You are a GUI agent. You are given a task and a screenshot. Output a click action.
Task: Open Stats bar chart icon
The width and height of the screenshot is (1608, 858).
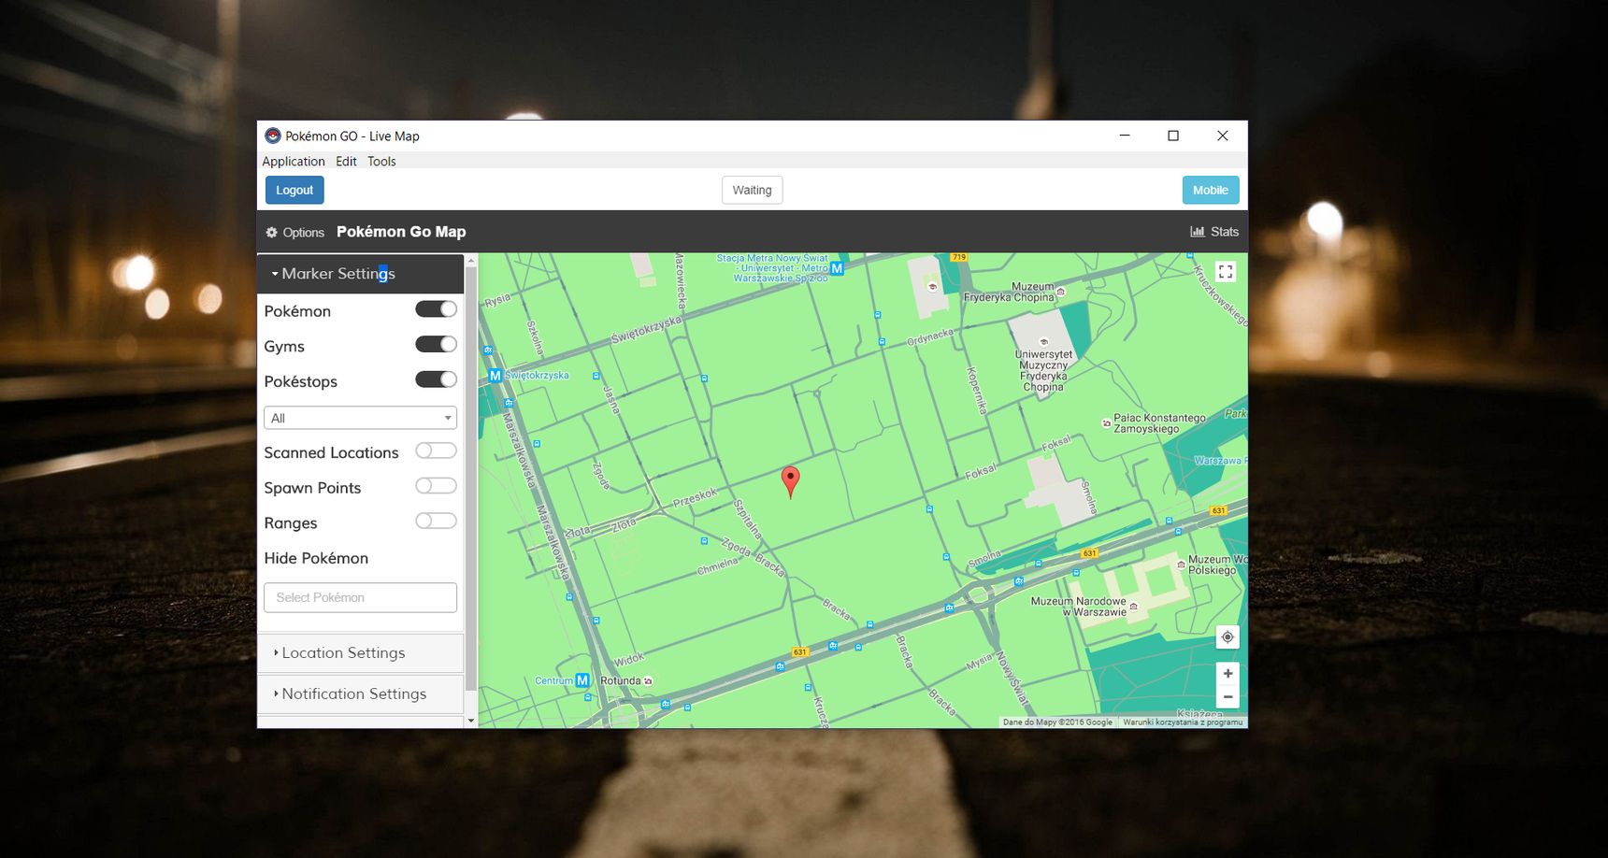click(1197, 232)
